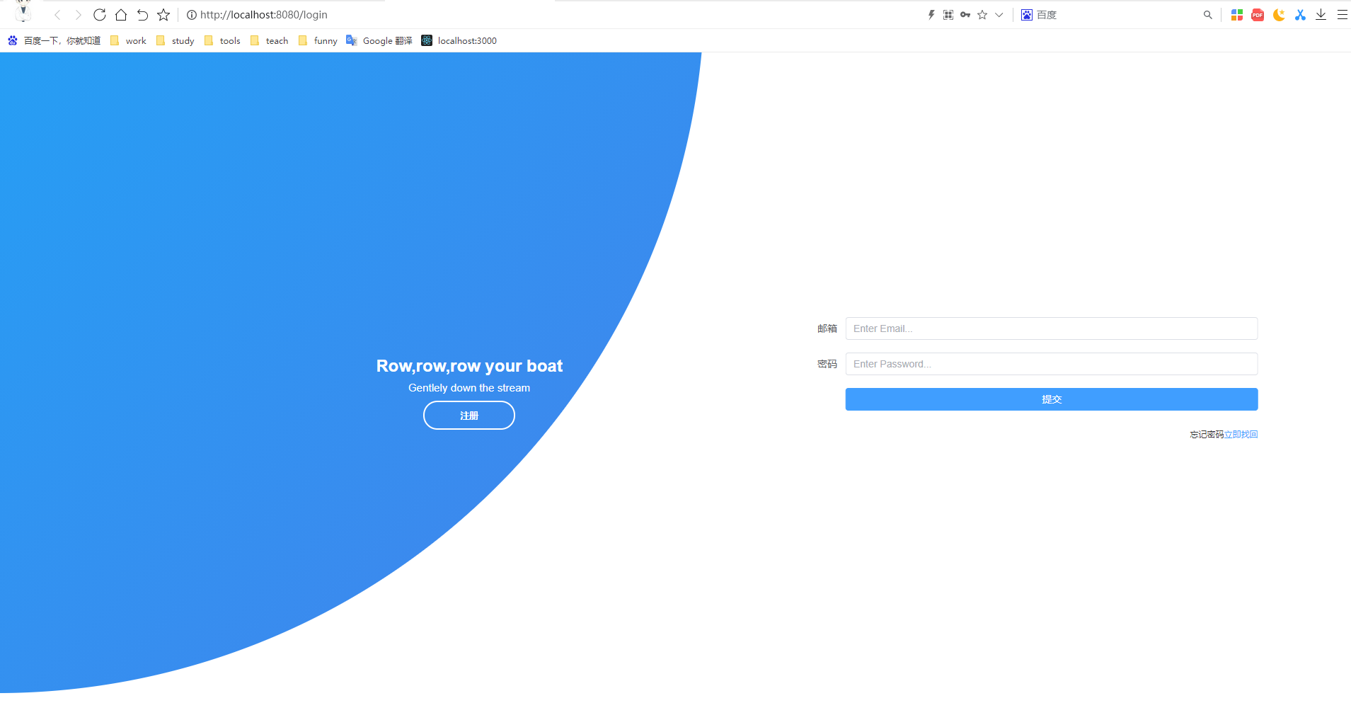The width and height of the screenshot is (1351, 720).
Task: Open the teach bookmark folder
Action: tap(269, 41)
